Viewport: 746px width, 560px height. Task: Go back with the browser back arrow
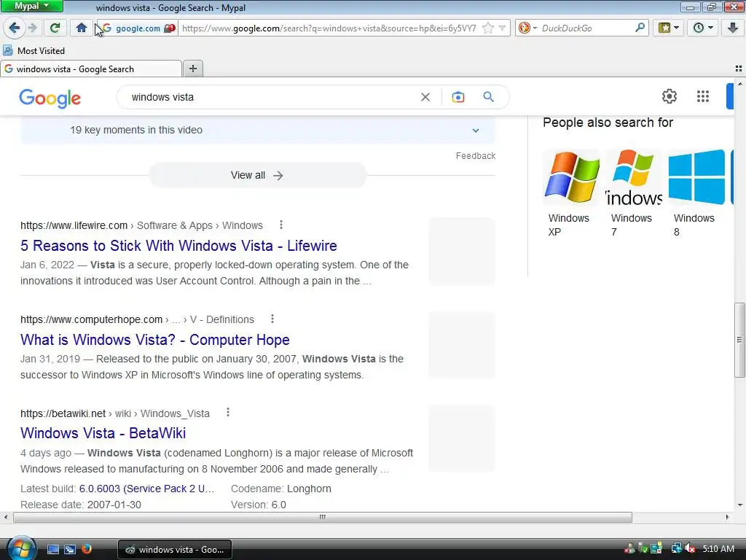[x=15, y=28]
